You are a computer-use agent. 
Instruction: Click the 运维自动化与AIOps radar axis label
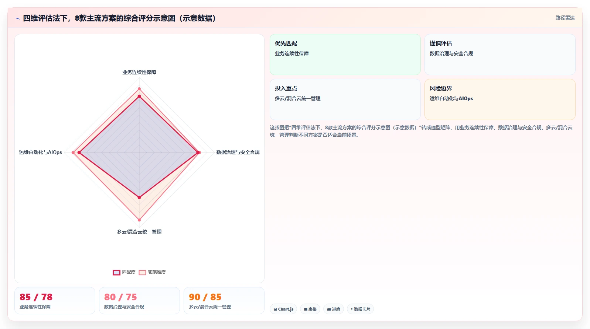pos(41,152)
